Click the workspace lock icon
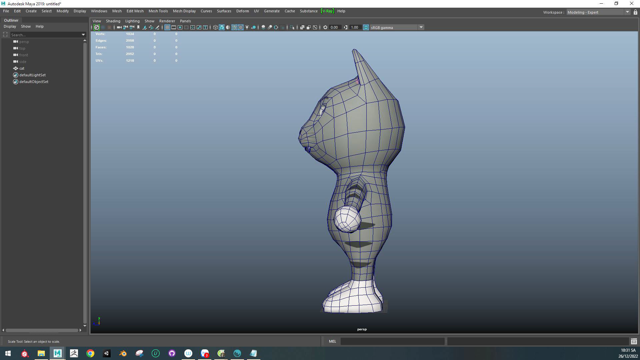The image size is (640, 360). pos(635,12)
